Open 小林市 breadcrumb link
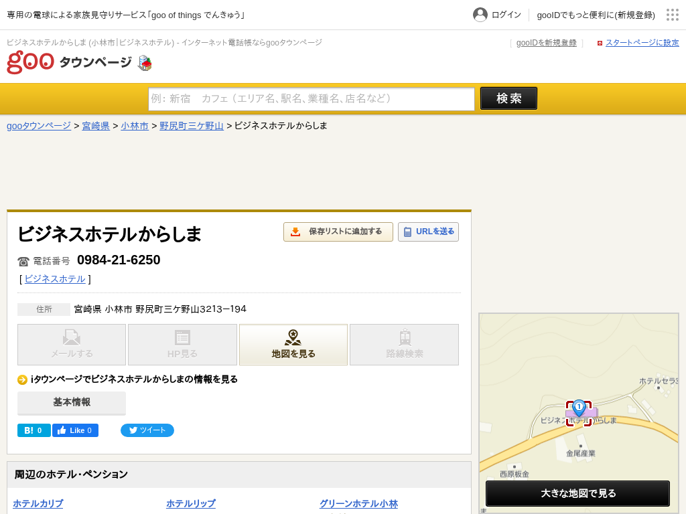 [x=135, y=126]
